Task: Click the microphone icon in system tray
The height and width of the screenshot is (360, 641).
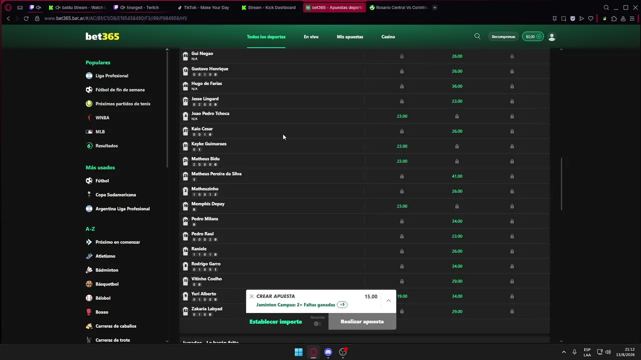Action: coord(574,352)
